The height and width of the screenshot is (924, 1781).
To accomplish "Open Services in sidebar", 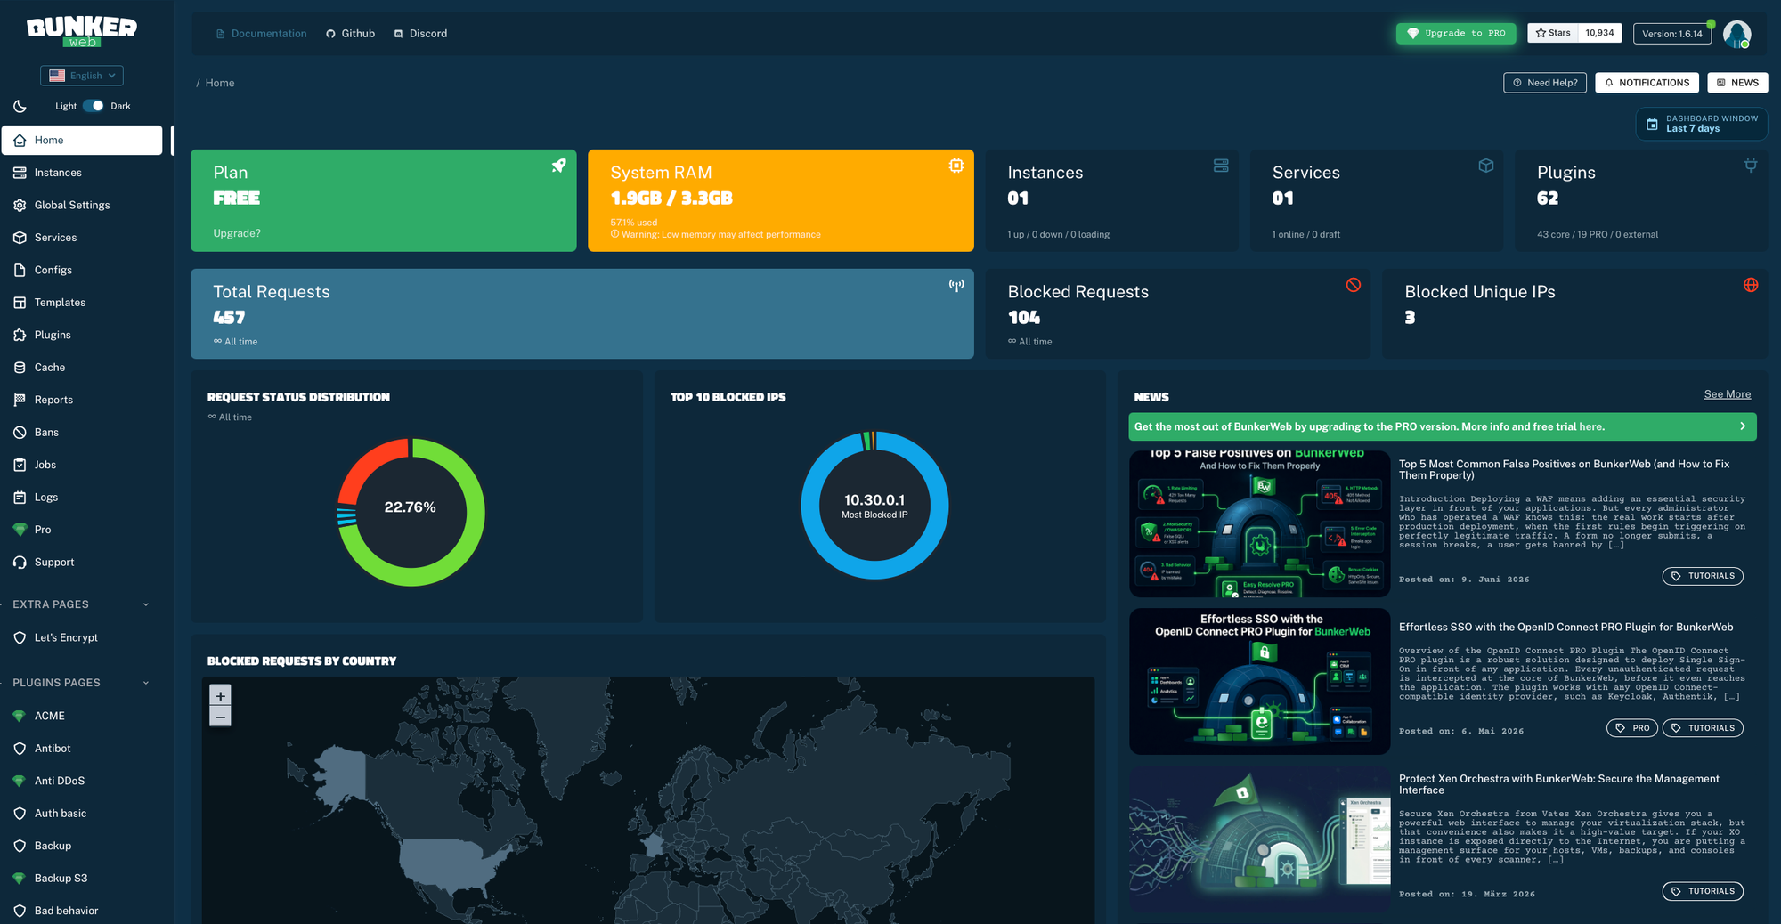I will pyautogui.click(x=82, y=238).
